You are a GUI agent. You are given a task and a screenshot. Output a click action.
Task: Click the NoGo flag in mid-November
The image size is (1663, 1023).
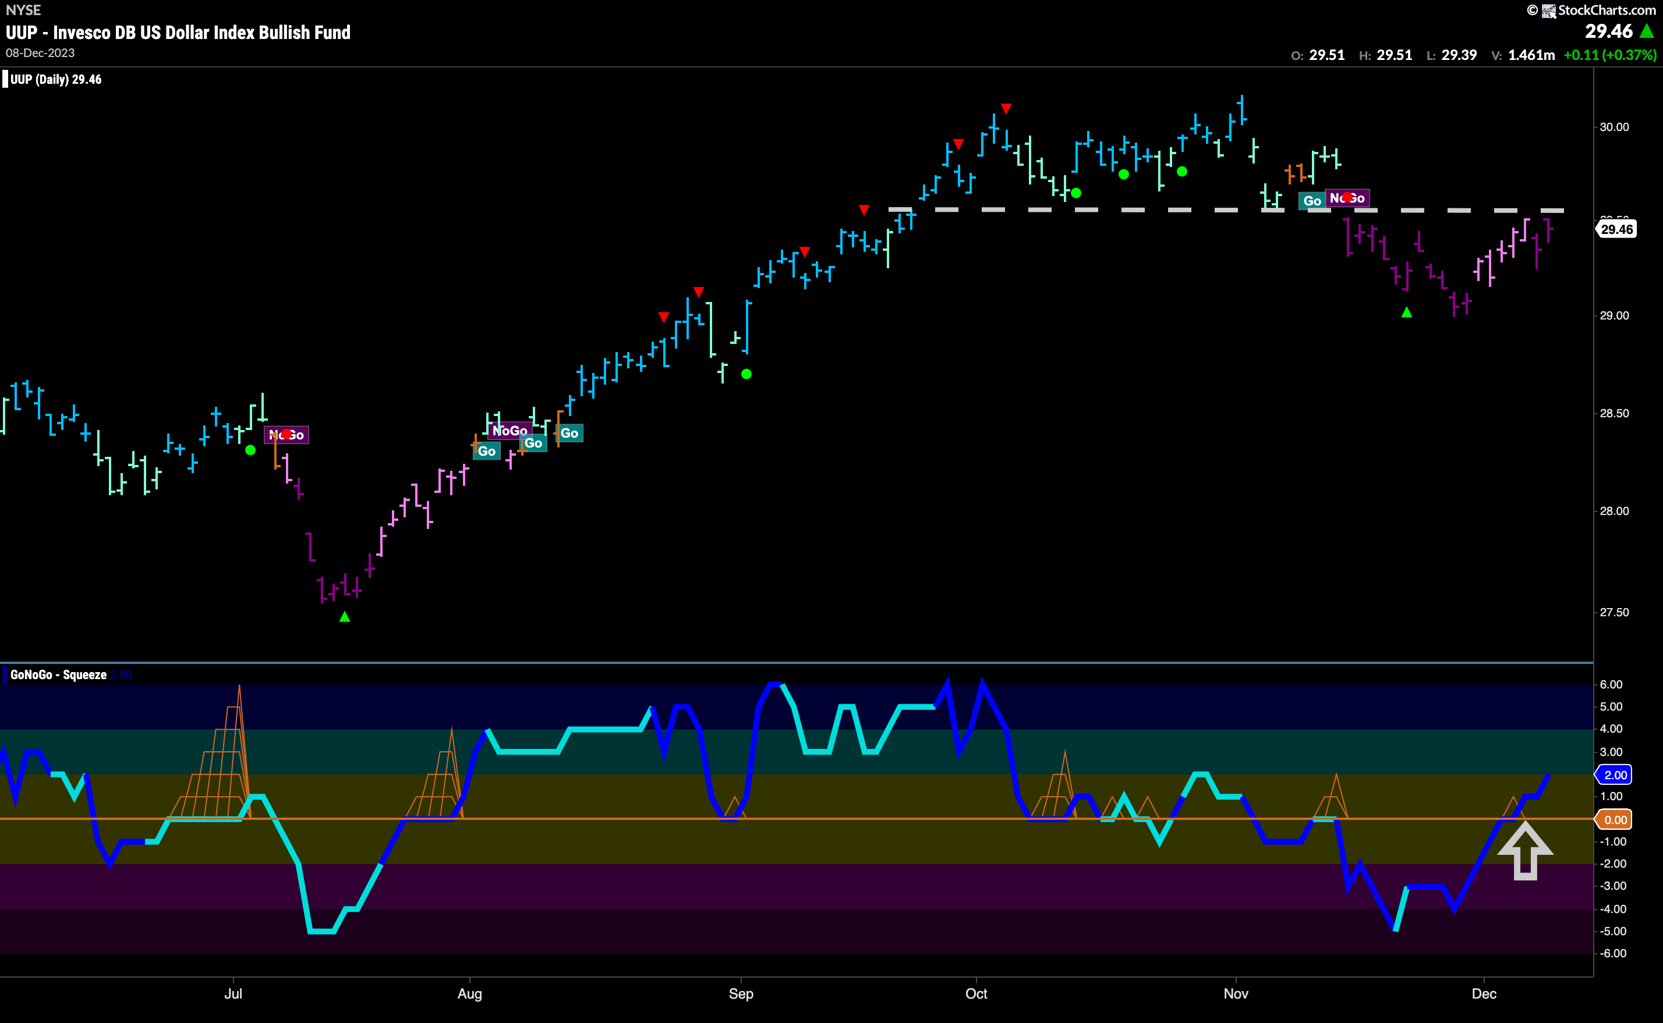pos(1347,198)
